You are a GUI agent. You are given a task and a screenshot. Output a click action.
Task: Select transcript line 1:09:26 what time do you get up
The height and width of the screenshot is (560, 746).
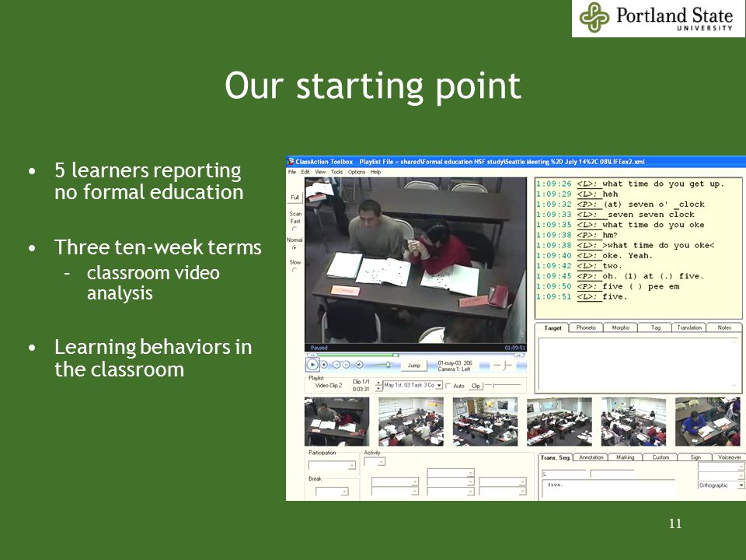(x=630, y=184)
